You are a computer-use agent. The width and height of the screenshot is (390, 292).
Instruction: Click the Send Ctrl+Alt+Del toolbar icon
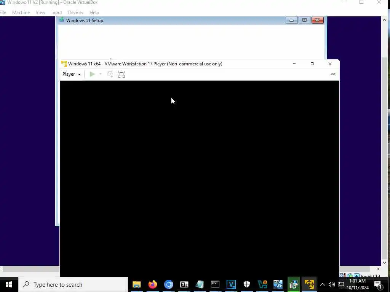tap(110, 74)
